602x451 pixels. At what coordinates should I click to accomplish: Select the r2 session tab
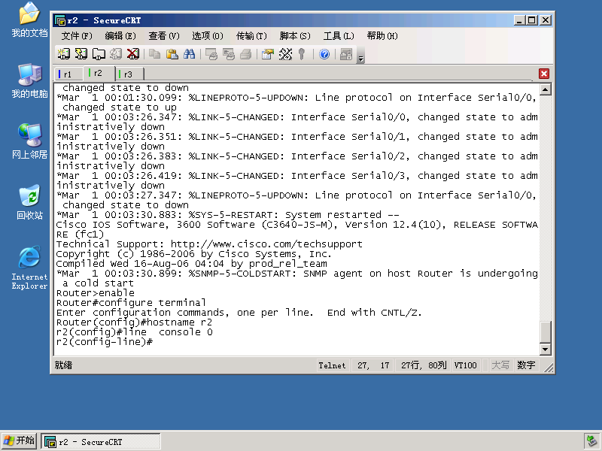[99, 73]
